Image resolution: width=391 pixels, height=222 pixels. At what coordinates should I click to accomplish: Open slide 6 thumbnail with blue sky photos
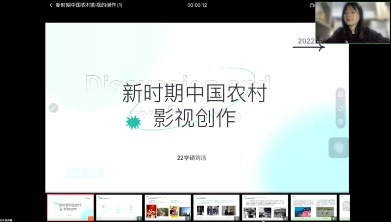tap(314, 207)
